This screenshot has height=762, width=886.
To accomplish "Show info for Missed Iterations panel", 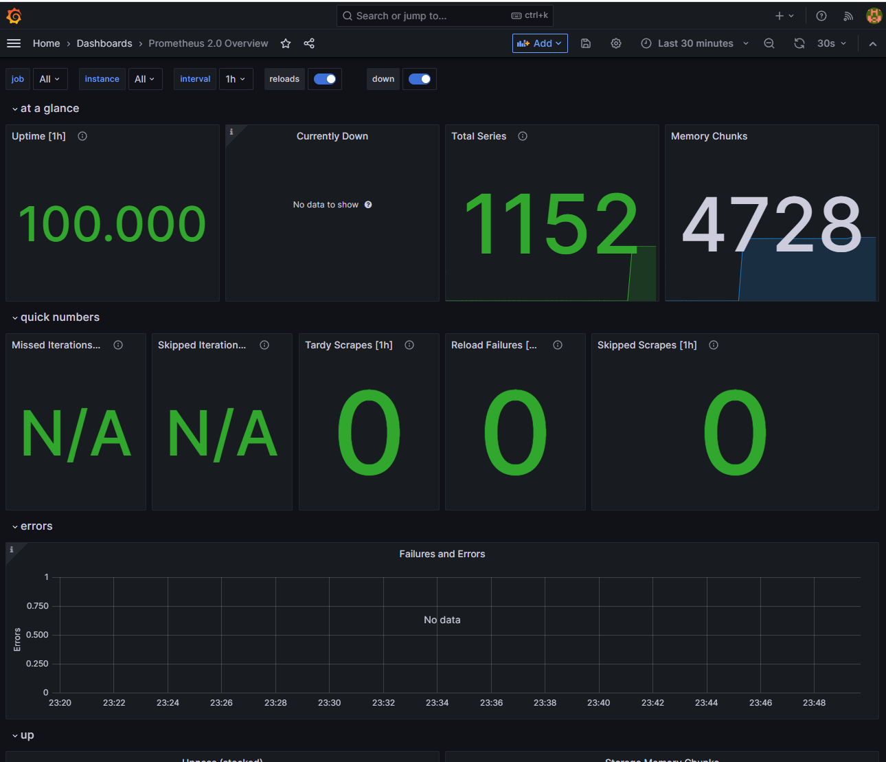I will (x=118, y=345).
